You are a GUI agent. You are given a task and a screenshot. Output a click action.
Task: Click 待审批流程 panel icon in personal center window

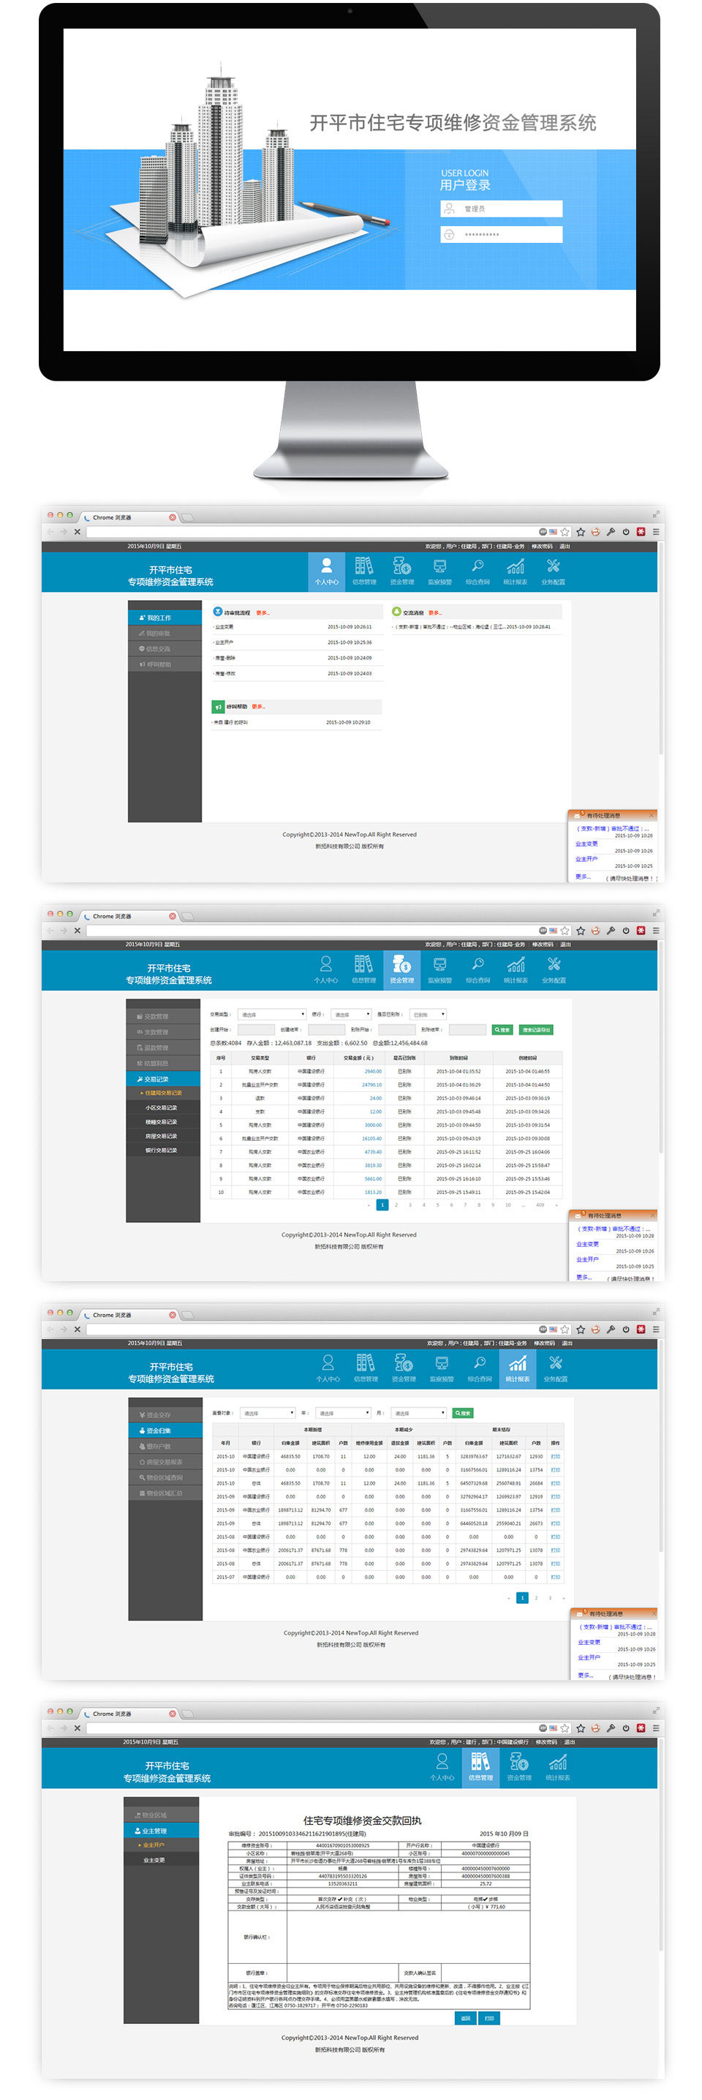pyautogui.click(x=217, y=612)
